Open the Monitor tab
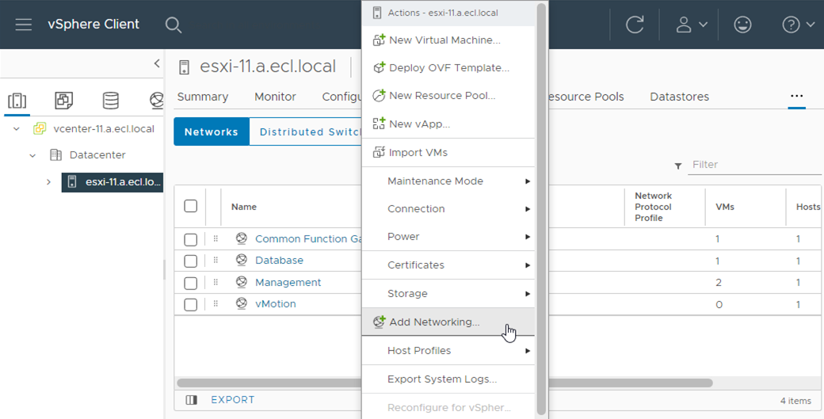824x419 pixels. [275, 97]
